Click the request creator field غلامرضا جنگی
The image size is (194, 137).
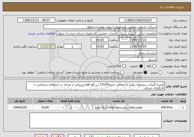107,33
